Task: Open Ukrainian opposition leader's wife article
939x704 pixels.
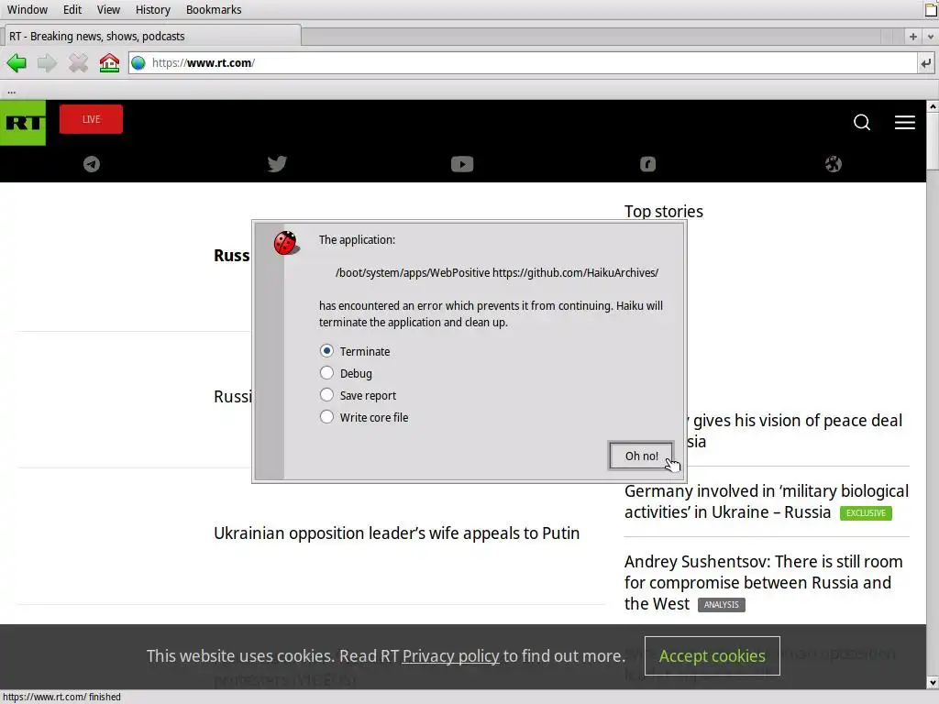Action: click(x=396, y=533)
